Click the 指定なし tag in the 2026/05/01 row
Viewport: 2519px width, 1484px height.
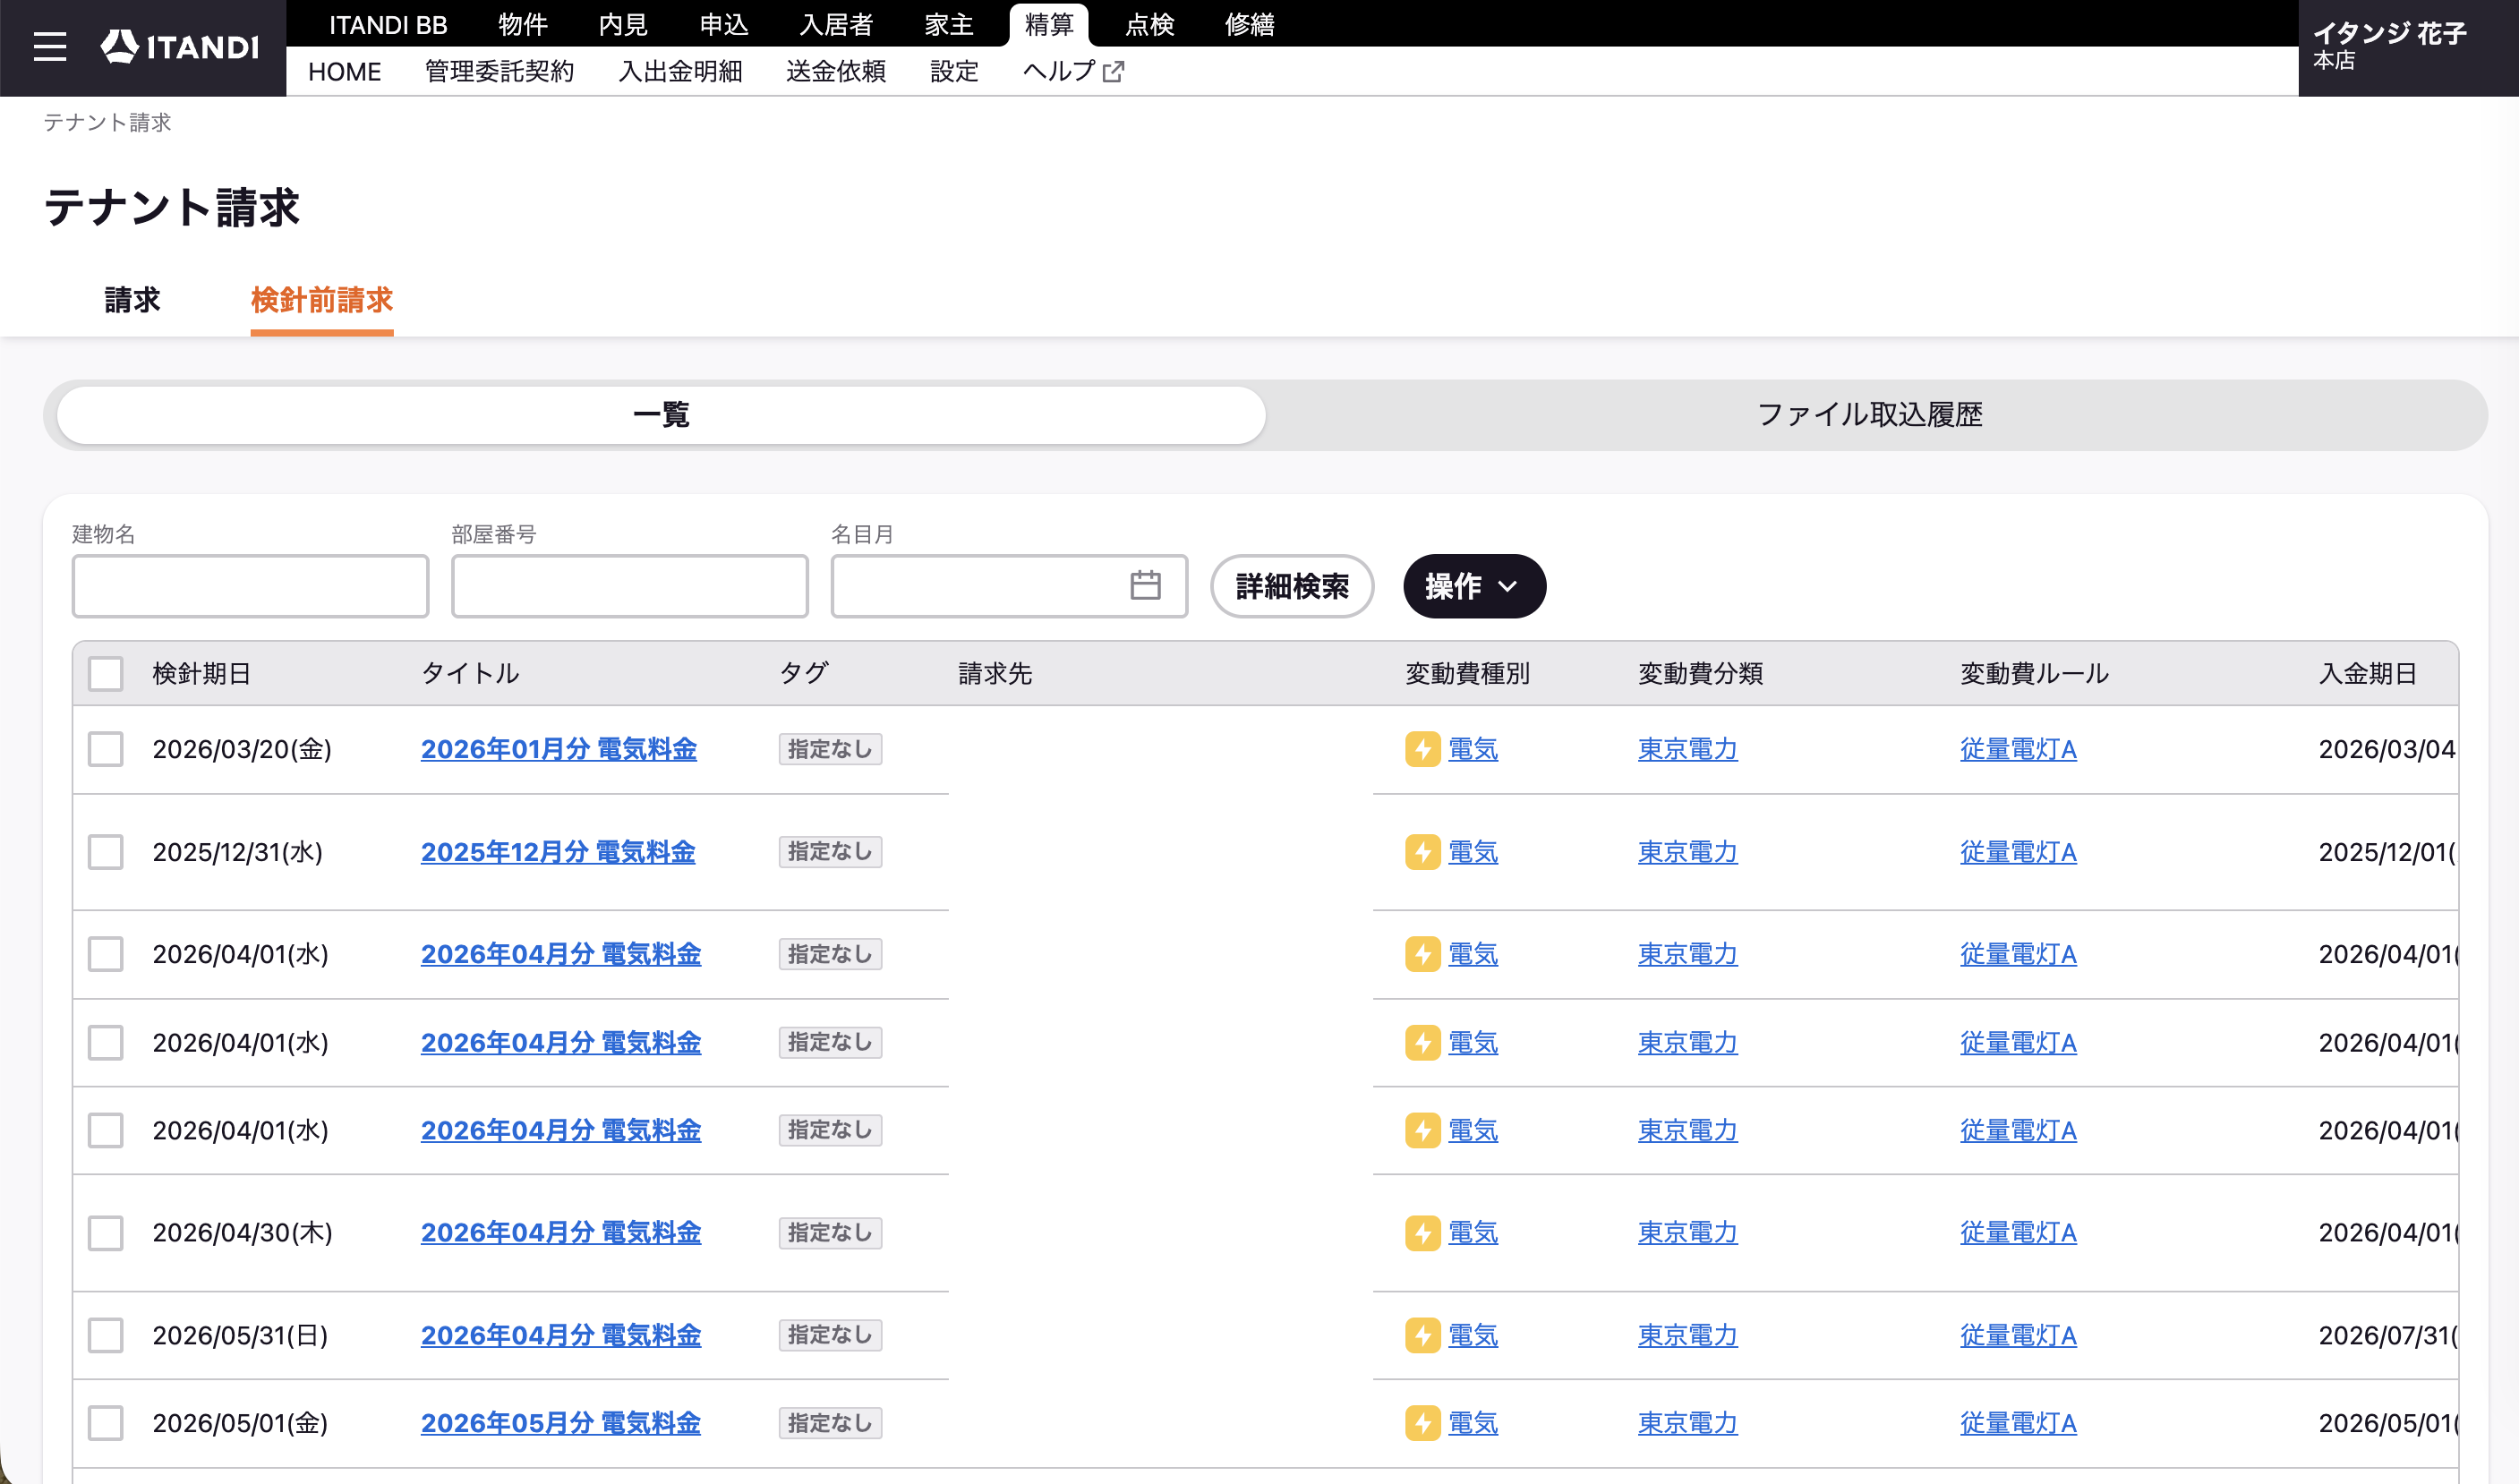click(x=830, y=1423)
